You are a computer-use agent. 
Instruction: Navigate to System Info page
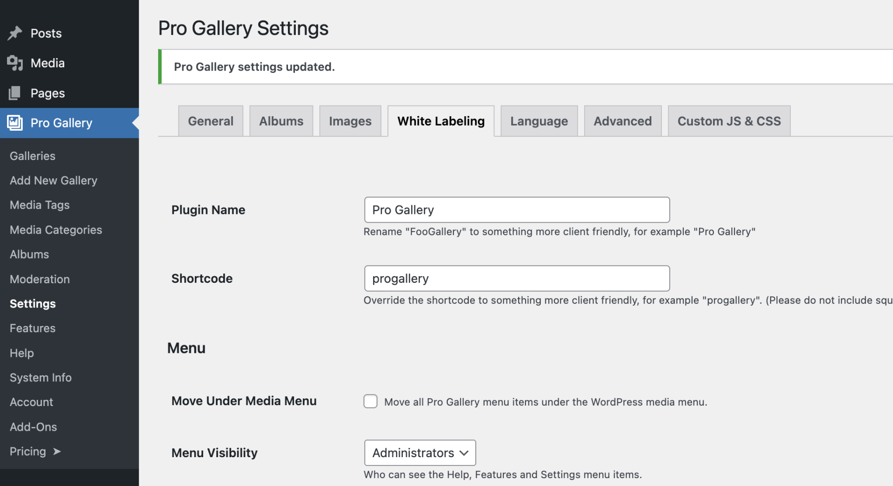coord(40,378)
